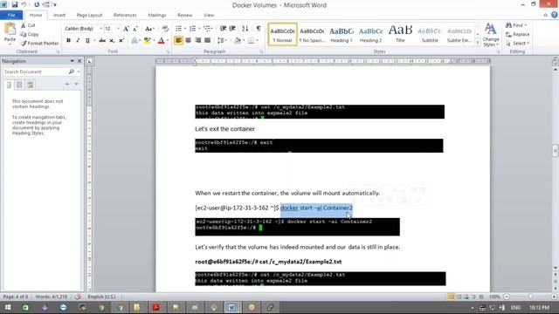The height and width of the screenshot is (314, 559).
Task: Open the Navigation pane options dropdown
Action: click(x=72, y=61)
